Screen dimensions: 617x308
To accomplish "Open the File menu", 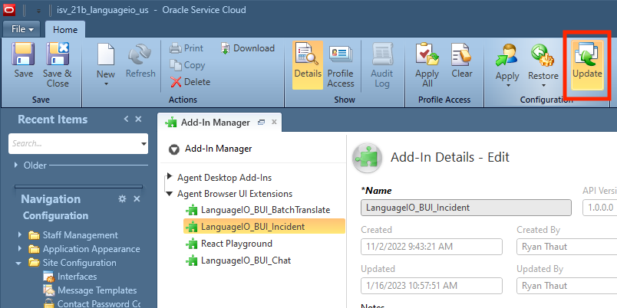I will click(x=22, y=29).
